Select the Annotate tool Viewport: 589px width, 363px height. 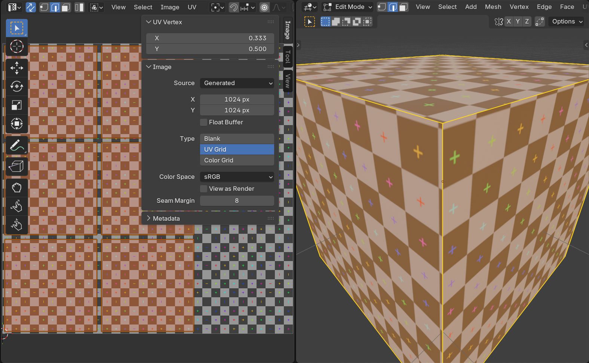[x=16, y=145]
